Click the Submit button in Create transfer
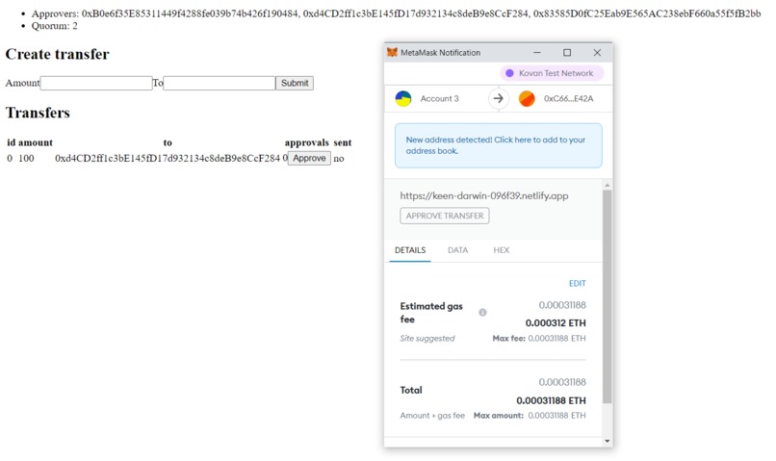This screenshot has width=776, height=461. 295,83
